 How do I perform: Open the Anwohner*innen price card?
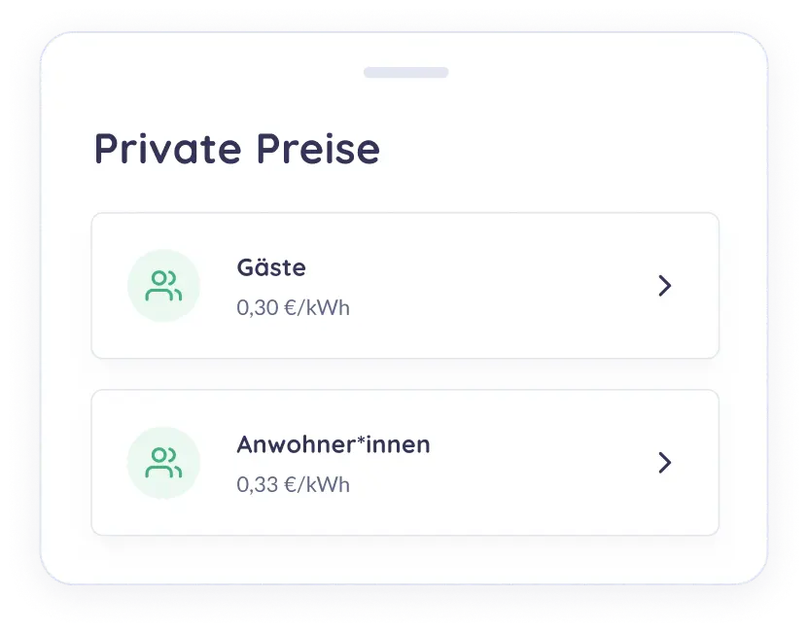point(404,462)
